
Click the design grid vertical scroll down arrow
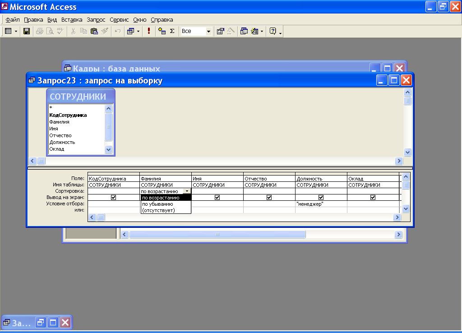406,209
